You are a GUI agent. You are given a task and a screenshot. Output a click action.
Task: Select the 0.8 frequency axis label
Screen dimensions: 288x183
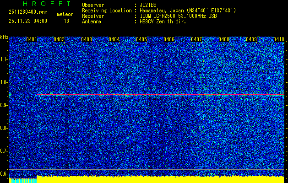pos(4,128)
